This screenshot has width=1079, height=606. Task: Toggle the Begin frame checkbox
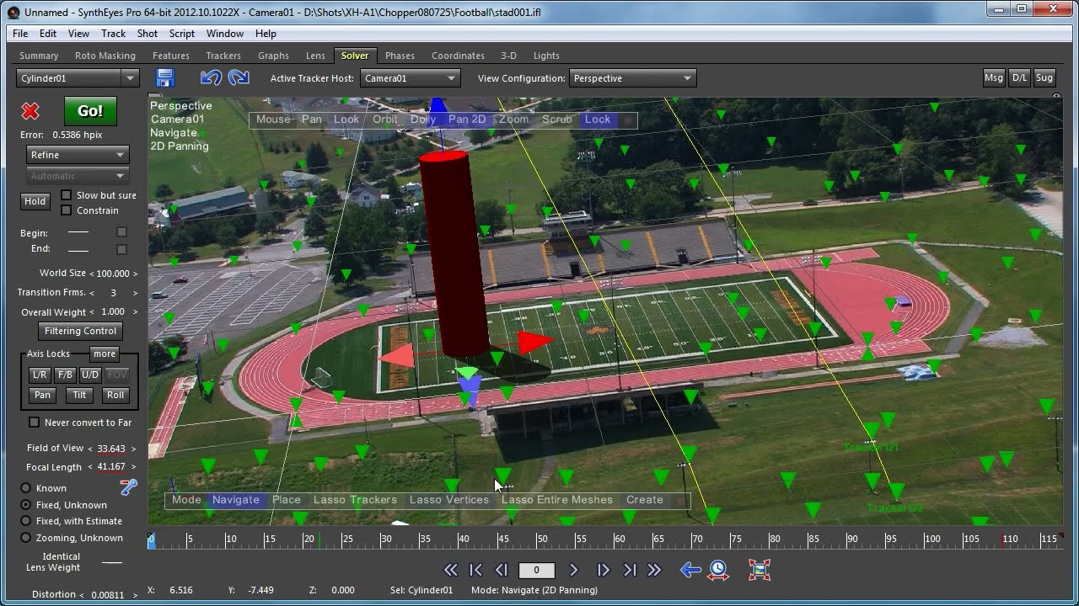(x=121, y=232)
